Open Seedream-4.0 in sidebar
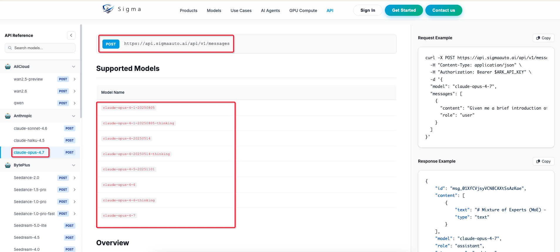Viewport: 560px width, 252px height. [x=27, y=249]
